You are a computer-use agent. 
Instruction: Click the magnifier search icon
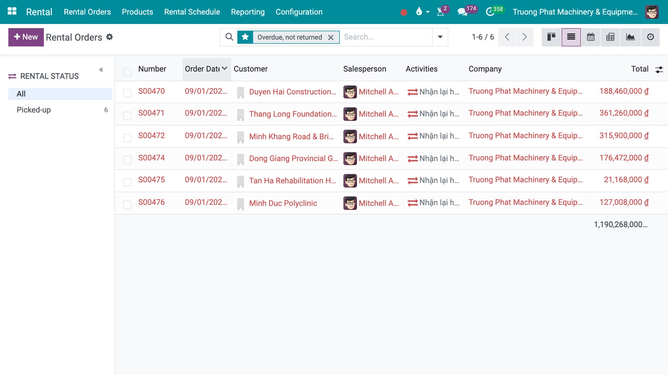tap(229, 37)
